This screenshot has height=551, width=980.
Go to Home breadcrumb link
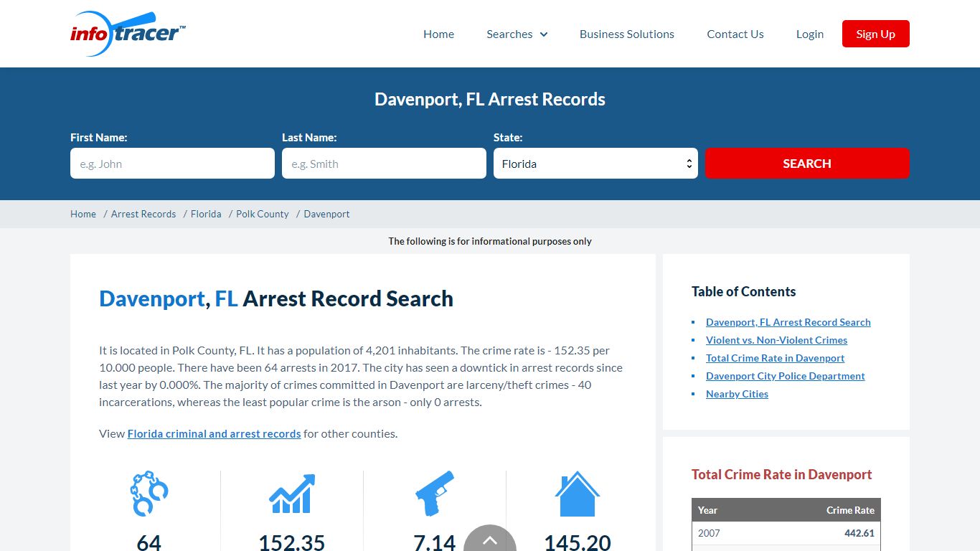[83, 214]
